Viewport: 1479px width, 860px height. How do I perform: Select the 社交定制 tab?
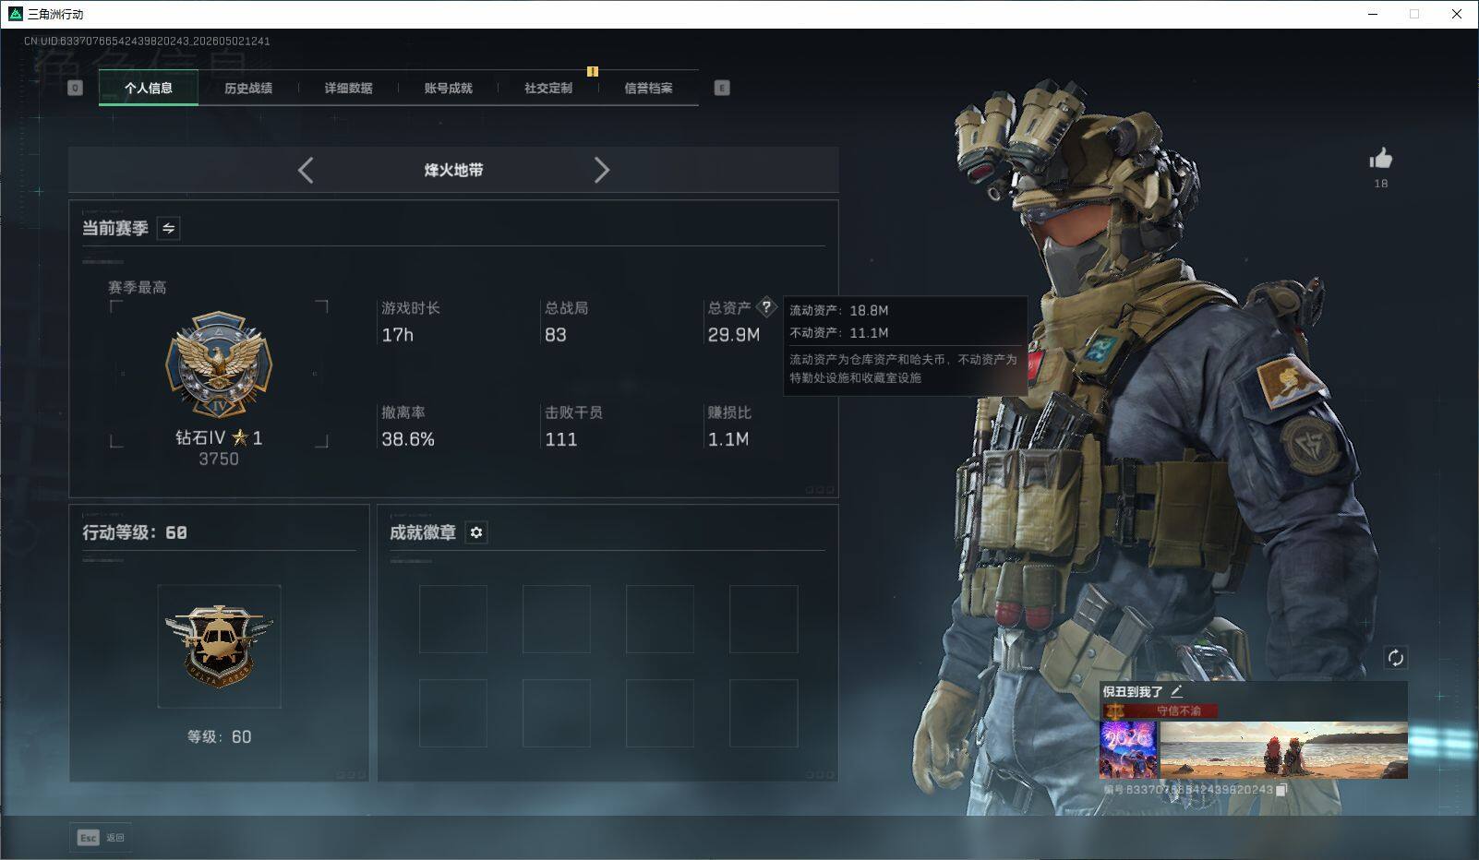point(548,89)
